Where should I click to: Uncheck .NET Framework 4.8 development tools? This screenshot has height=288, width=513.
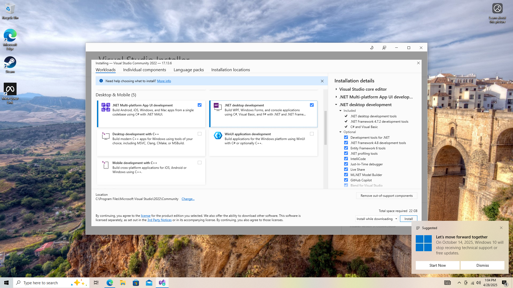(346, 143)
